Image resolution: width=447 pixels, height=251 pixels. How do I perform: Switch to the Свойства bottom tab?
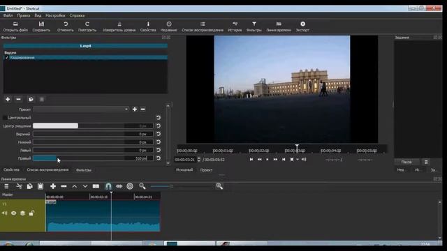tap(11, 169)
